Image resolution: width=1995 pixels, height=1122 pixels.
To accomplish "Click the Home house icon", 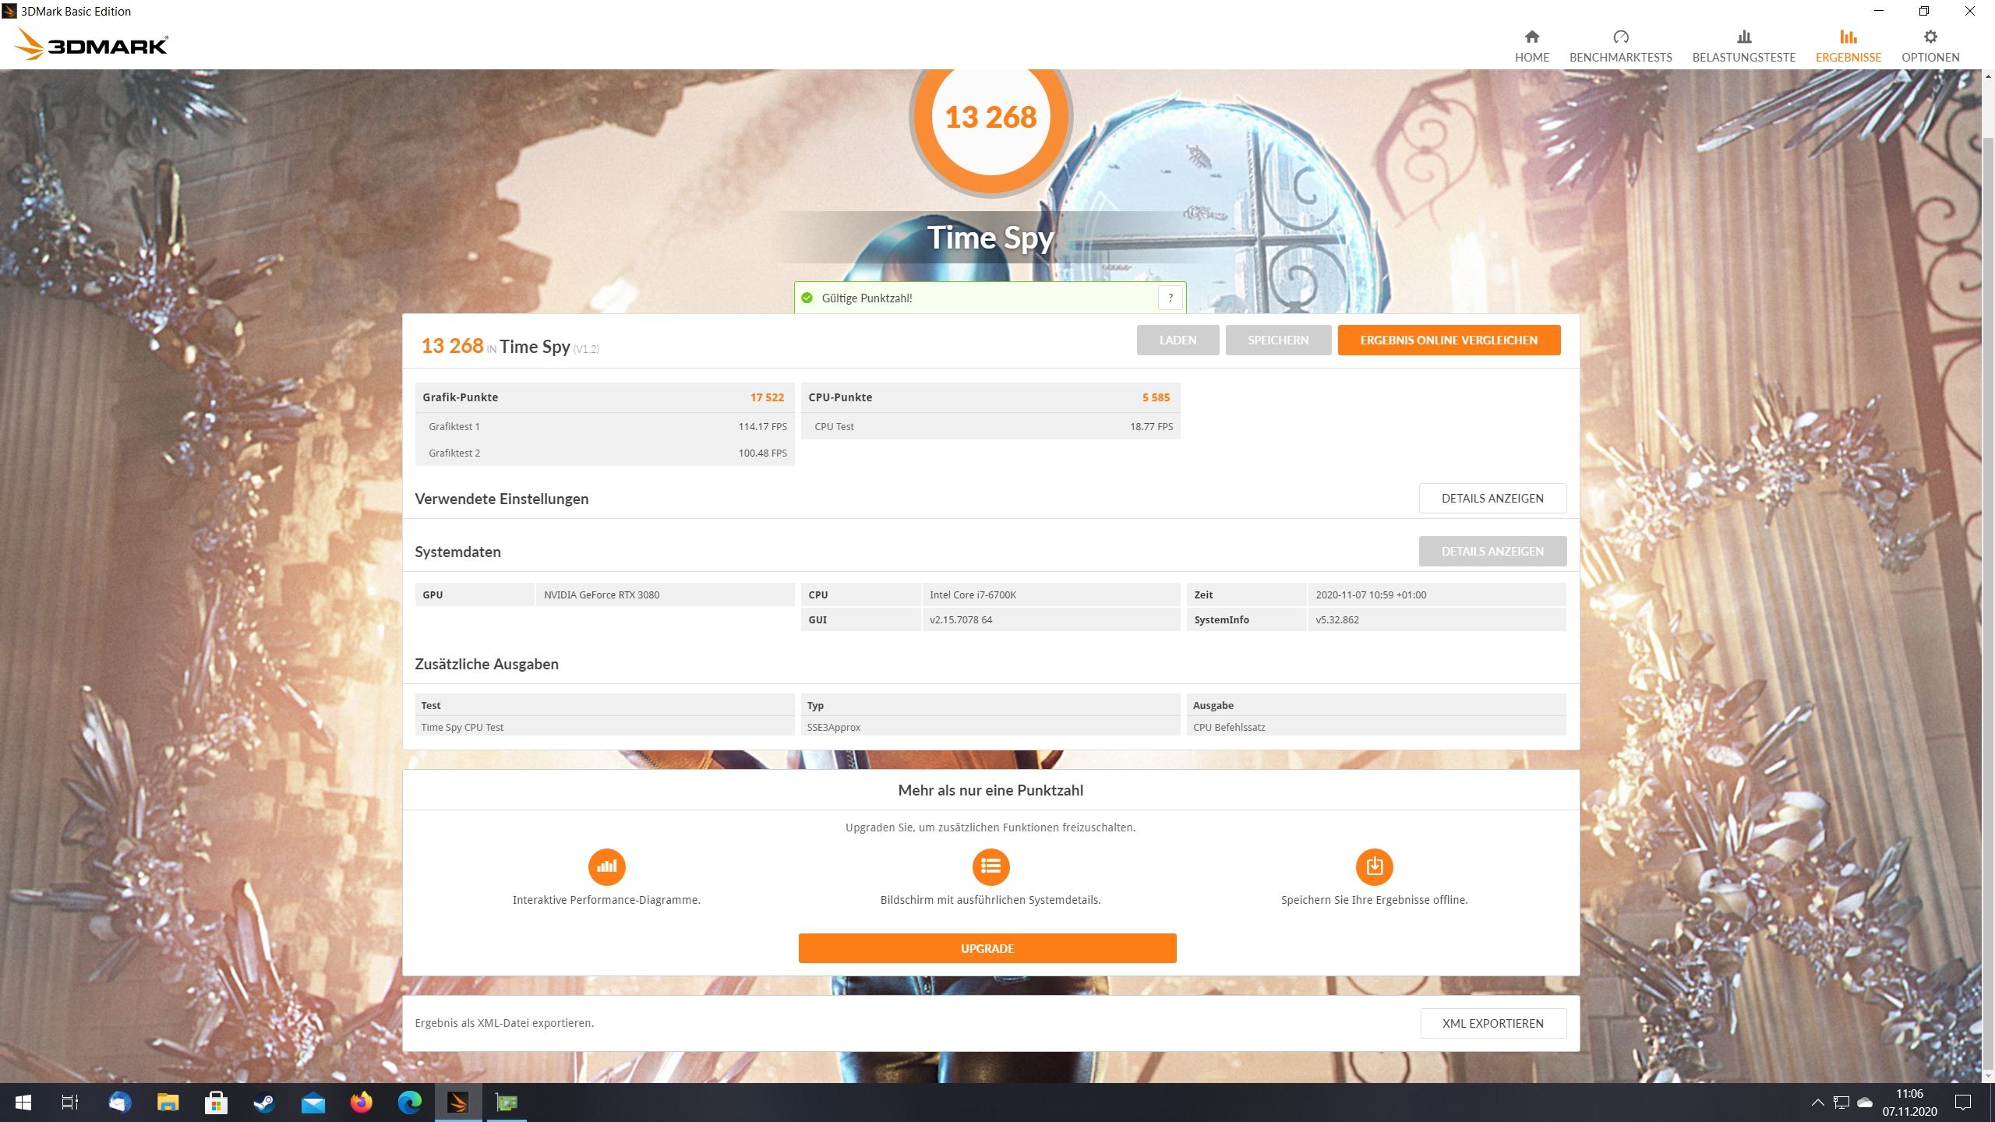I will pos(1531,37).
